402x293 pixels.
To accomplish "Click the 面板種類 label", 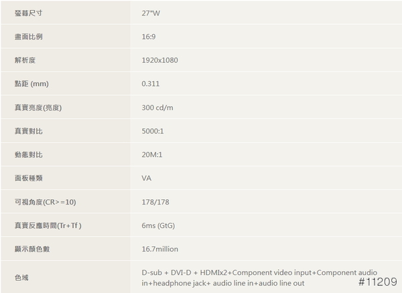I will click(x=27, y=178).
